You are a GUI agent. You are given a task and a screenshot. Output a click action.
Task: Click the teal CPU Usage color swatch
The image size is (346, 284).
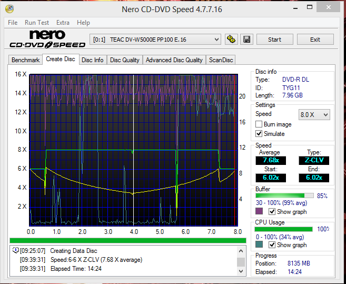tap(259, 244)
